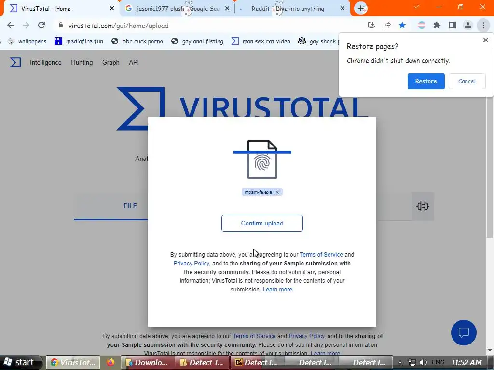This screenshot has width=494, height=370.
Task: Open the wallpapers bookmark
Action: [27, 41]
